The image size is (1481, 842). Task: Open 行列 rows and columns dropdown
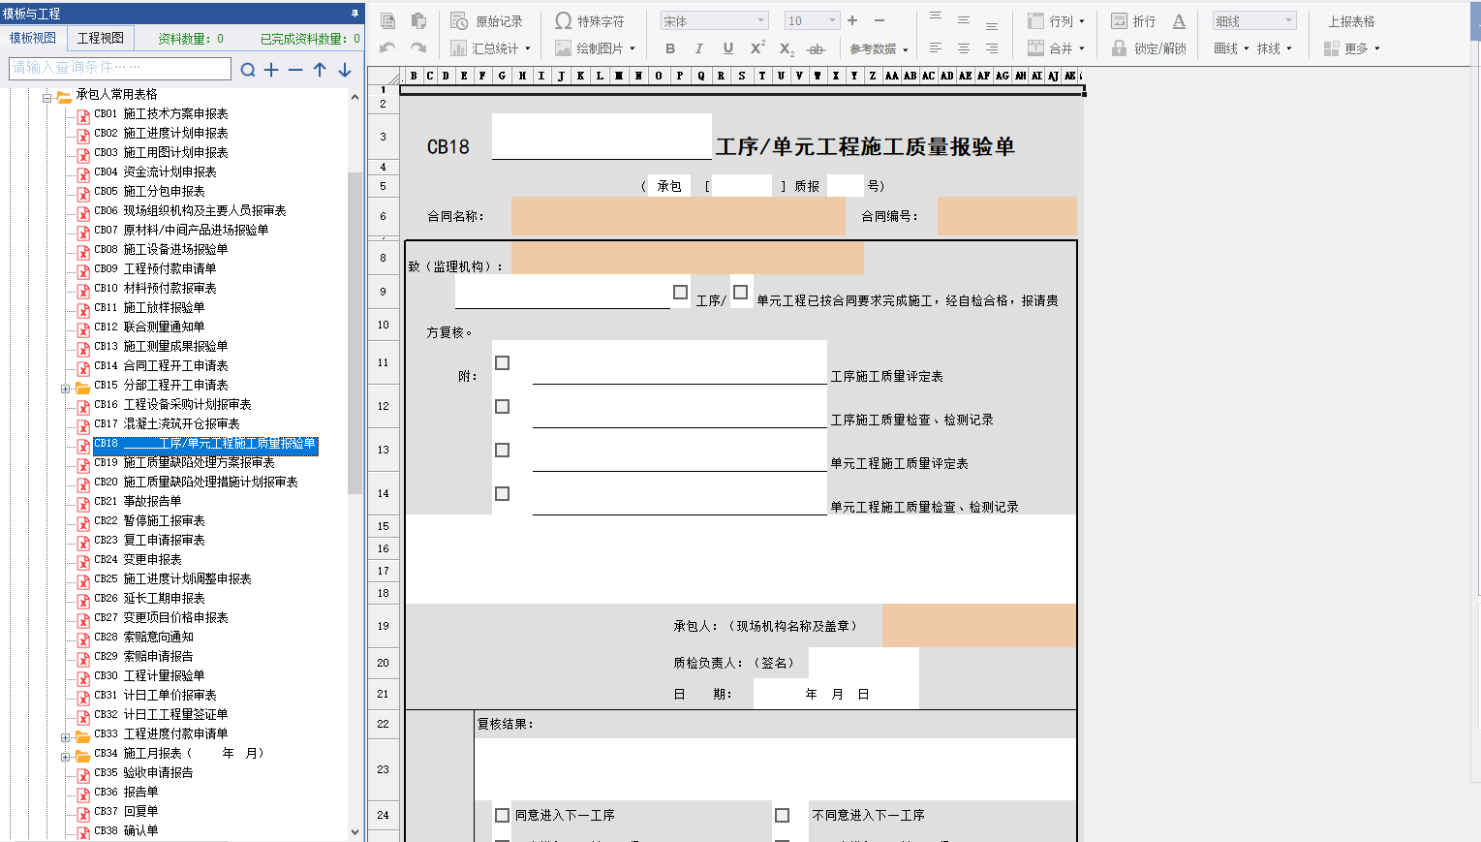(1056, 21)
